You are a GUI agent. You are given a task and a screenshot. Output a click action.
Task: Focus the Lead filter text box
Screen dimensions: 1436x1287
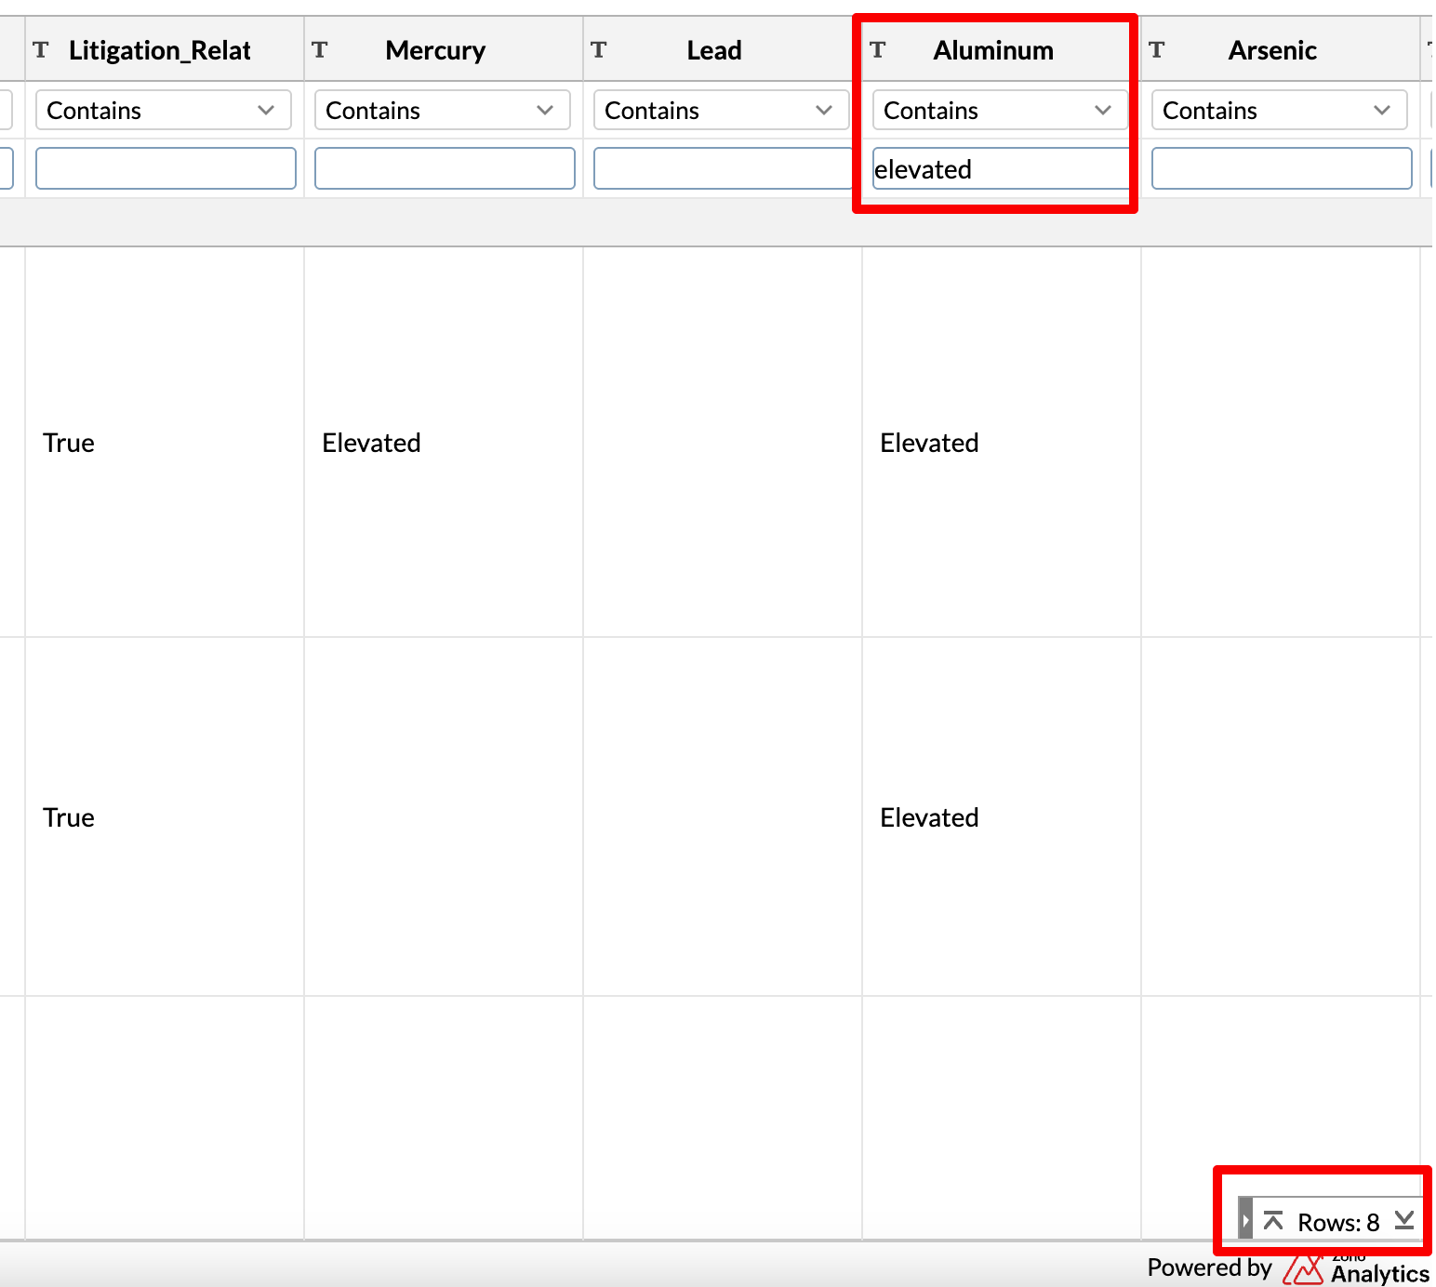pos(724,168)
